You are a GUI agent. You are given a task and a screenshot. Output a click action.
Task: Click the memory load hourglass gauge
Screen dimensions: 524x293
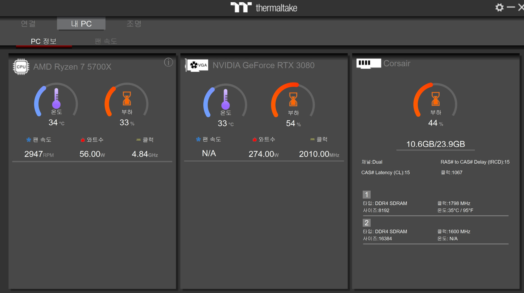(435, 100)
